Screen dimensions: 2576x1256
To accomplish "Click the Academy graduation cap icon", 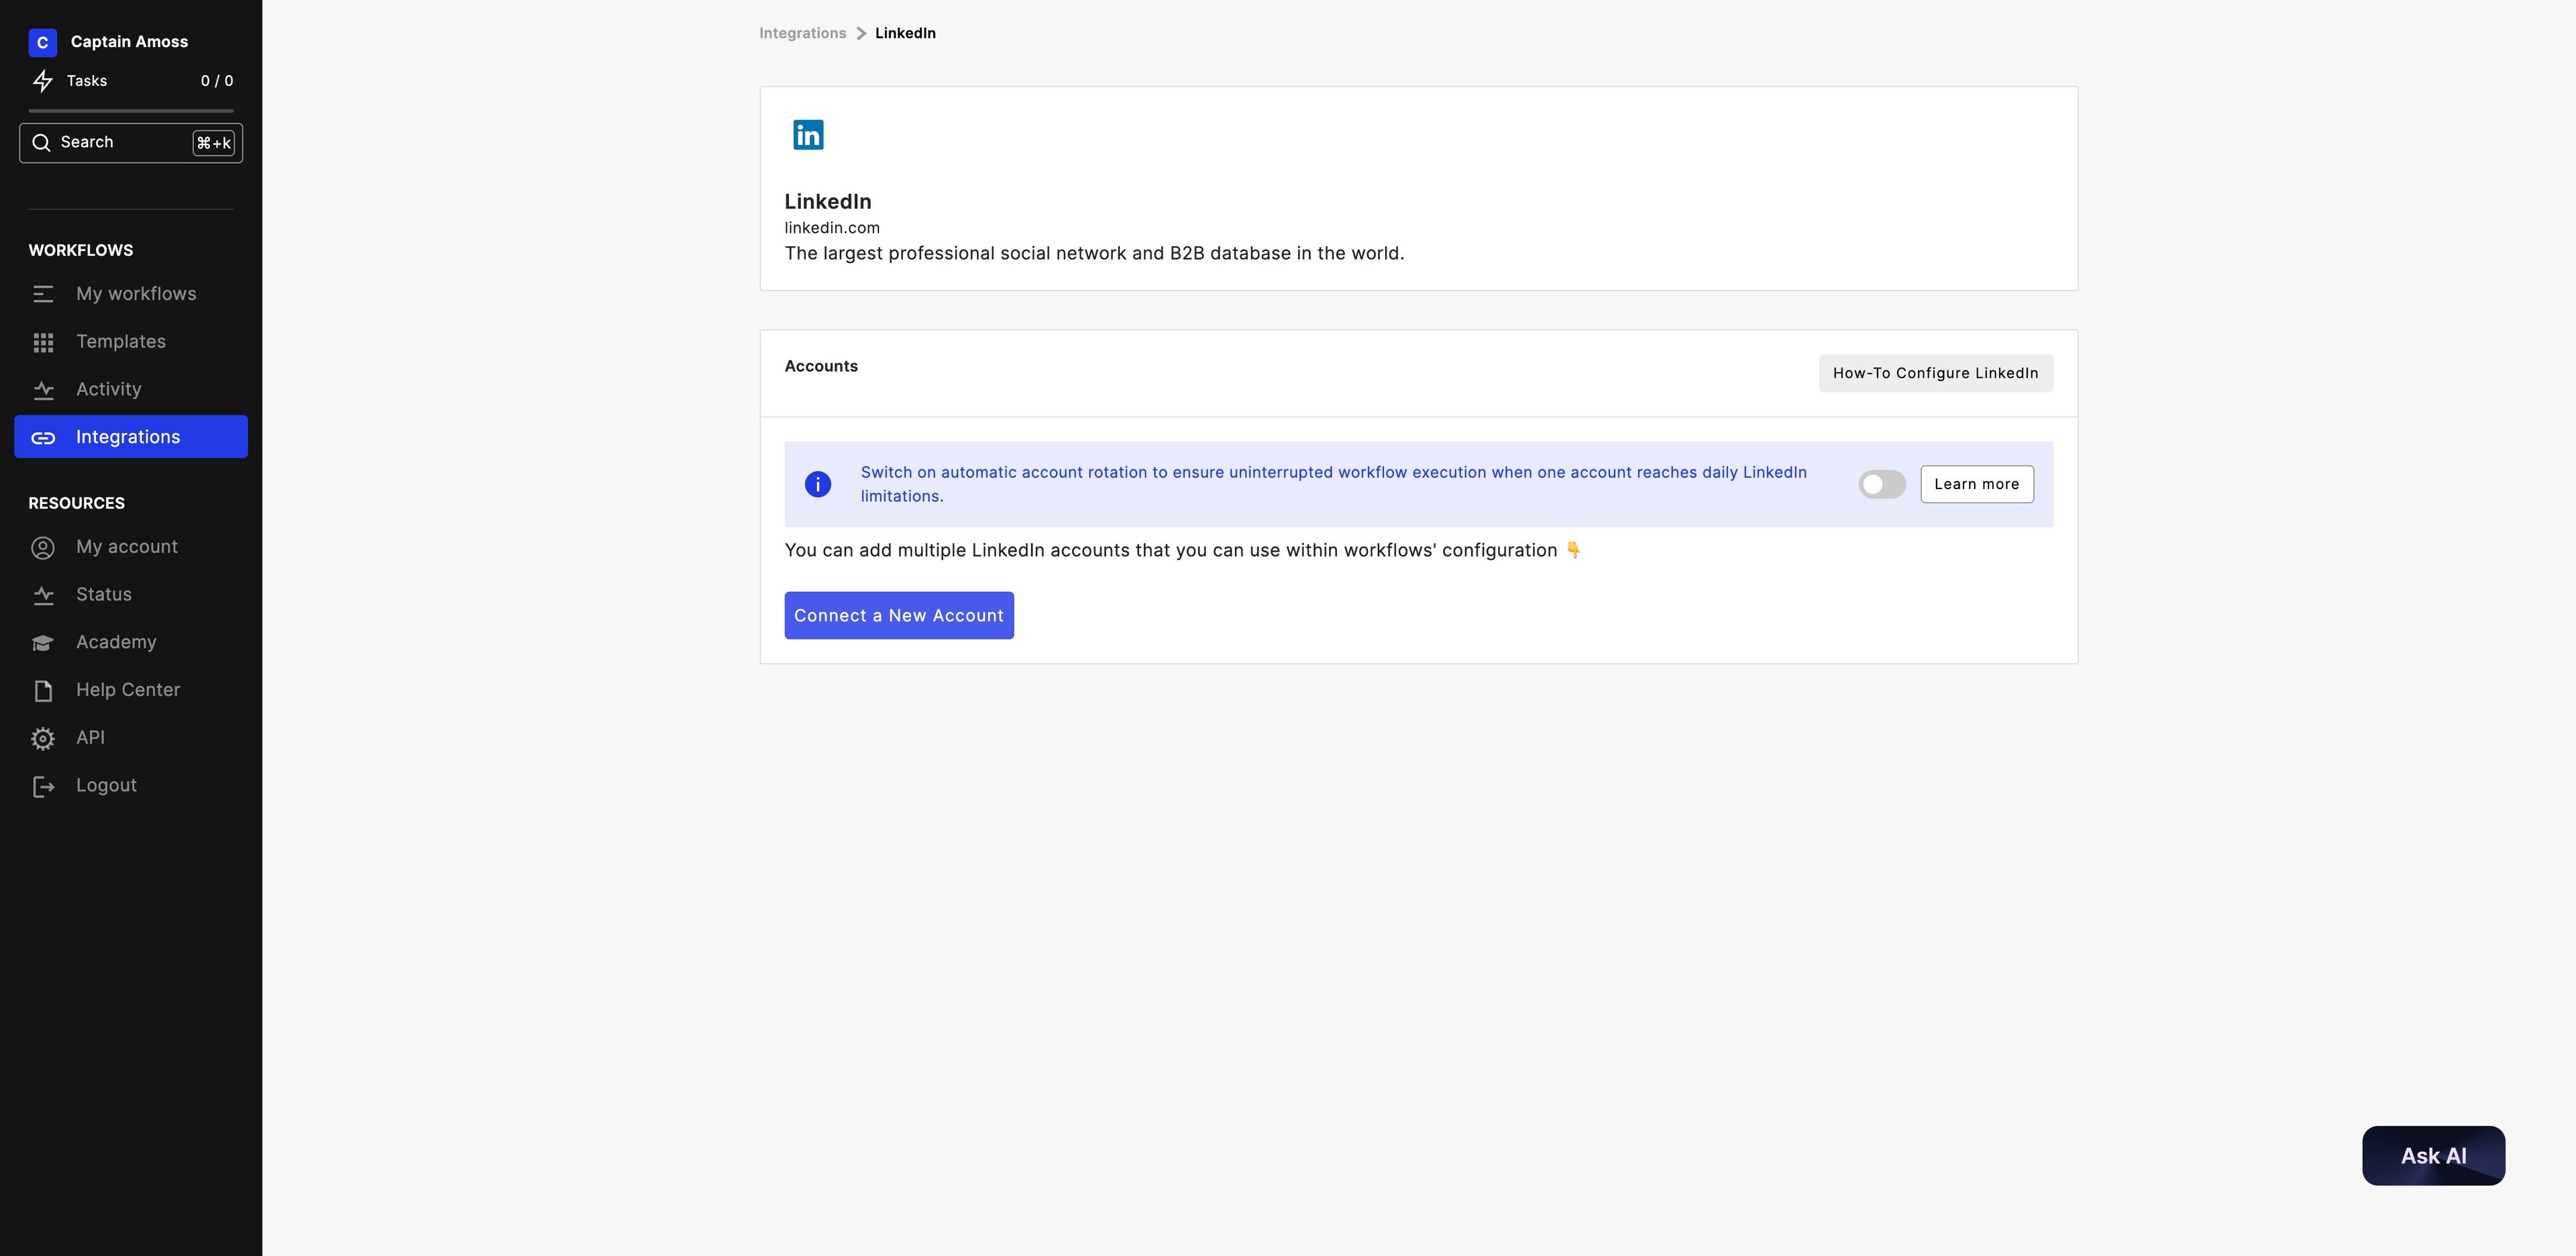I will click(43, 643).
